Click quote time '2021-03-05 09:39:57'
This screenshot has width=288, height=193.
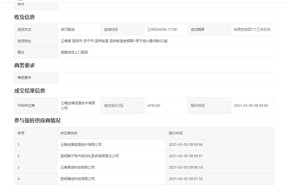[186, 156]
